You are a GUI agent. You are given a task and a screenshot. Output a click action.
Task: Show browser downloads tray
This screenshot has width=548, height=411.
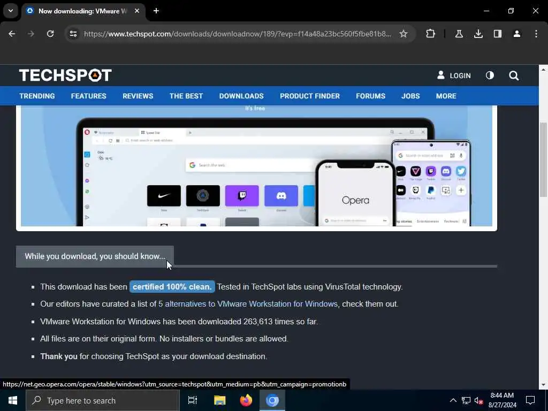478,34
